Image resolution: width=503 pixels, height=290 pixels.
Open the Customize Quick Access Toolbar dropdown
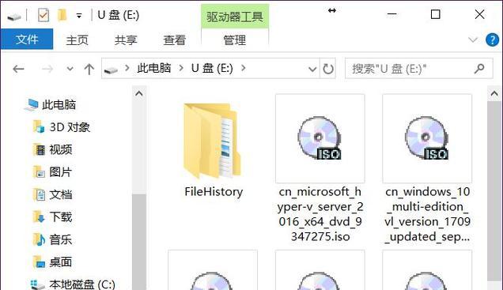coord(79,15)
